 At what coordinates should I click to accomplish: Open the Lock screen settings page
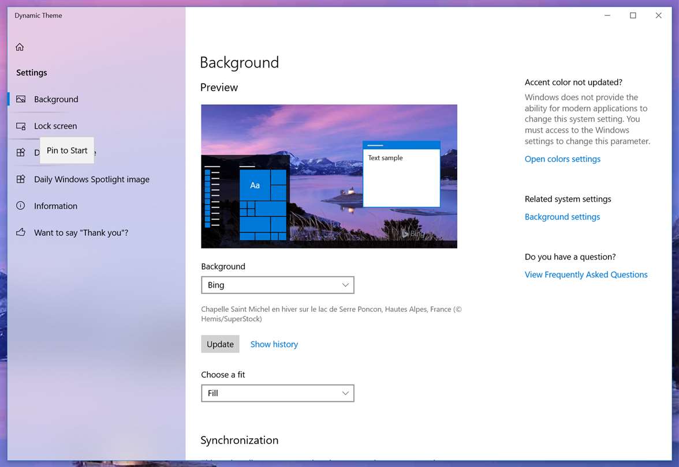tap(55, 126)
